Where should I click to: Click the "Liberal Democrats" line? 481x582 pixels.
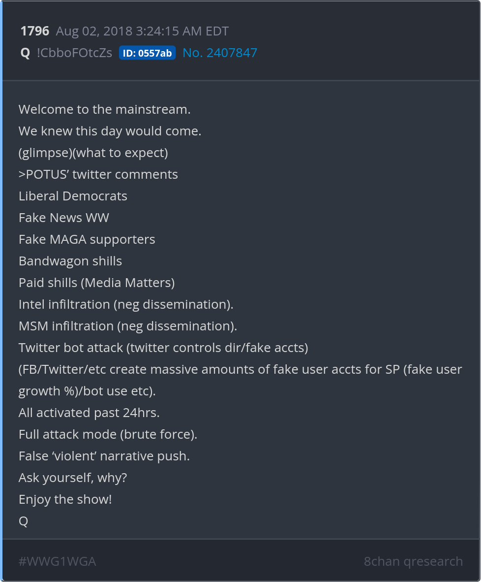pos(73,196)
